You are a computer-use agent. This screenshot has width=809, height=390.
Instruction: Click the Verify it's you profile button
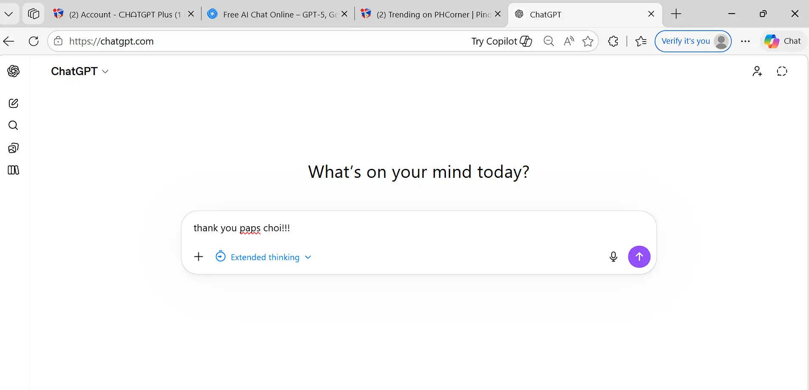coord(693,41)
